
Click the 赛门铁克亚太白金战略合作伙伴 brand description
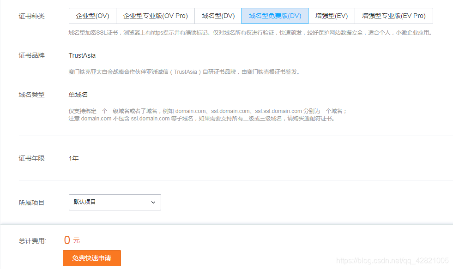[x=184, y=72]
